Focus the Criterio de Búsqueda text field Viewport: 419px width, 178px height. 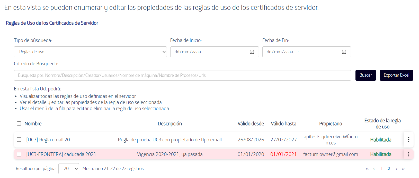click(x=182, y=75)
